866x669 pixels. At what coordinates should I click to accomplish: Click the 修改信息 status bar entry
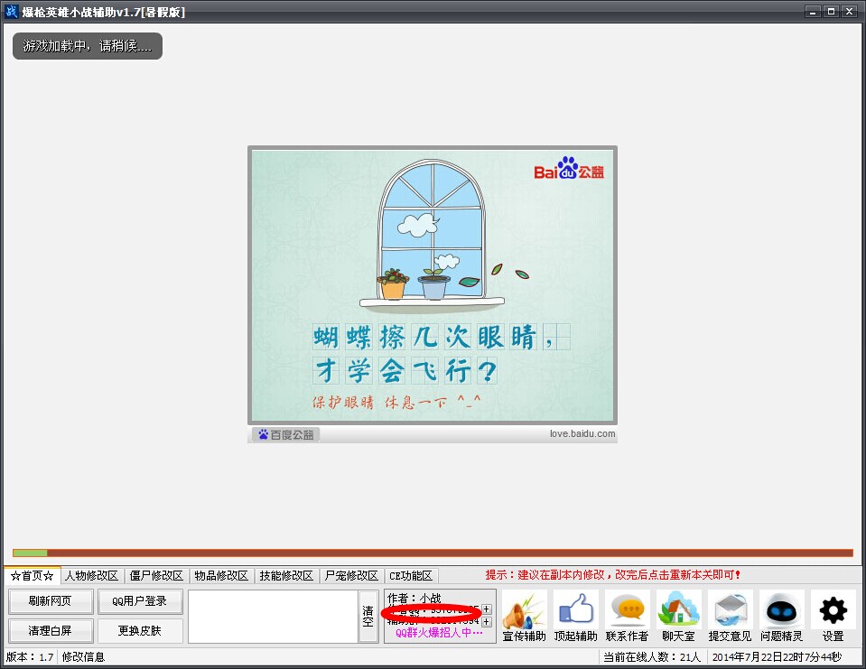click(x=83, y=657)
